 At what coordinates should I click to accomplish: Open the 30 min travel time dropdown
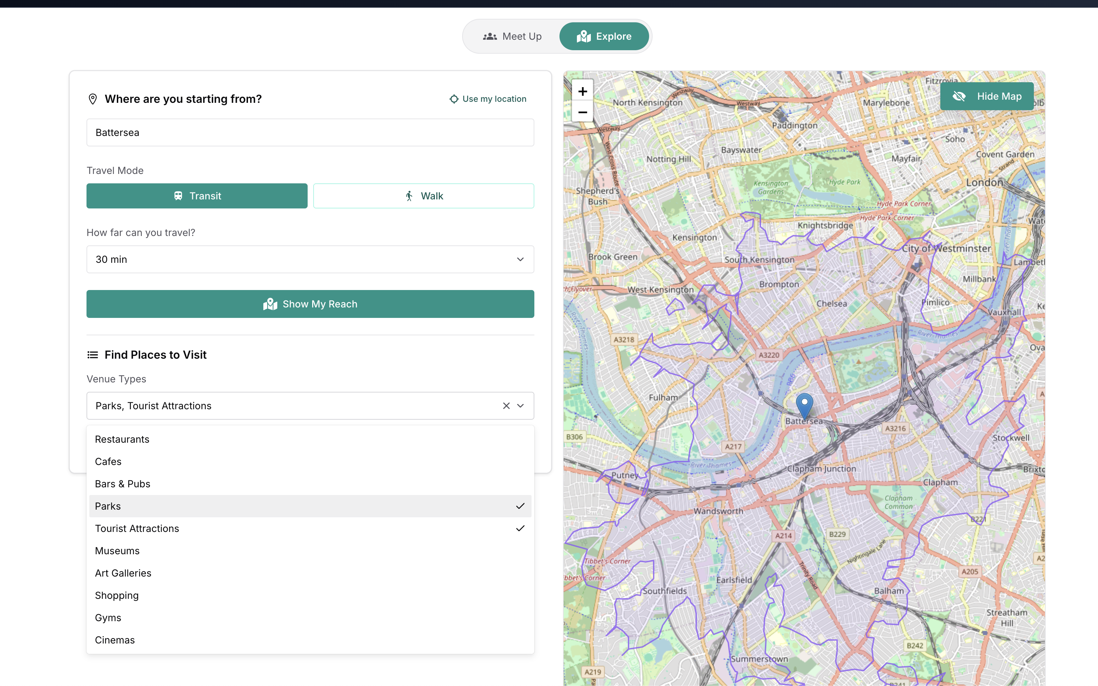pos(310,260)
